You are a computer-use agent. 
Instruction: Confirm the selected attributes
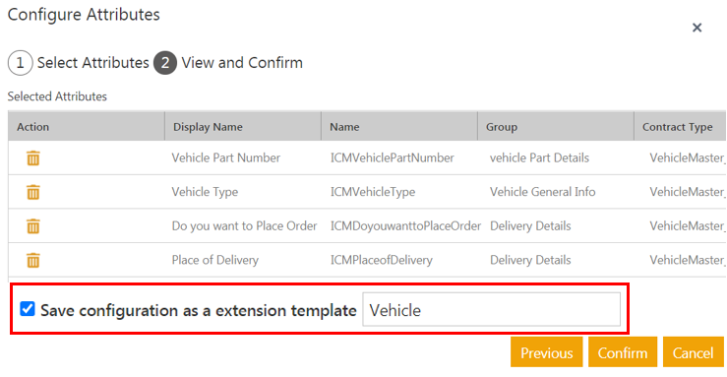point(623,352)
